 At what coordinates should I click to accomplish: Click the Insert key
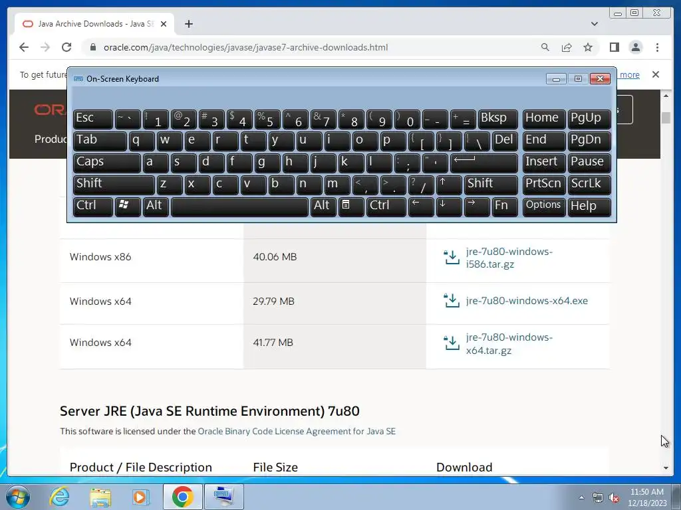click(x=544, y=163)
